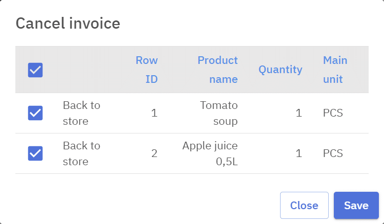The width and height of the screenshot is (384, 224).
Task: Sort by Product name column header
Action: pyautogui.click(x=218, y=70)
